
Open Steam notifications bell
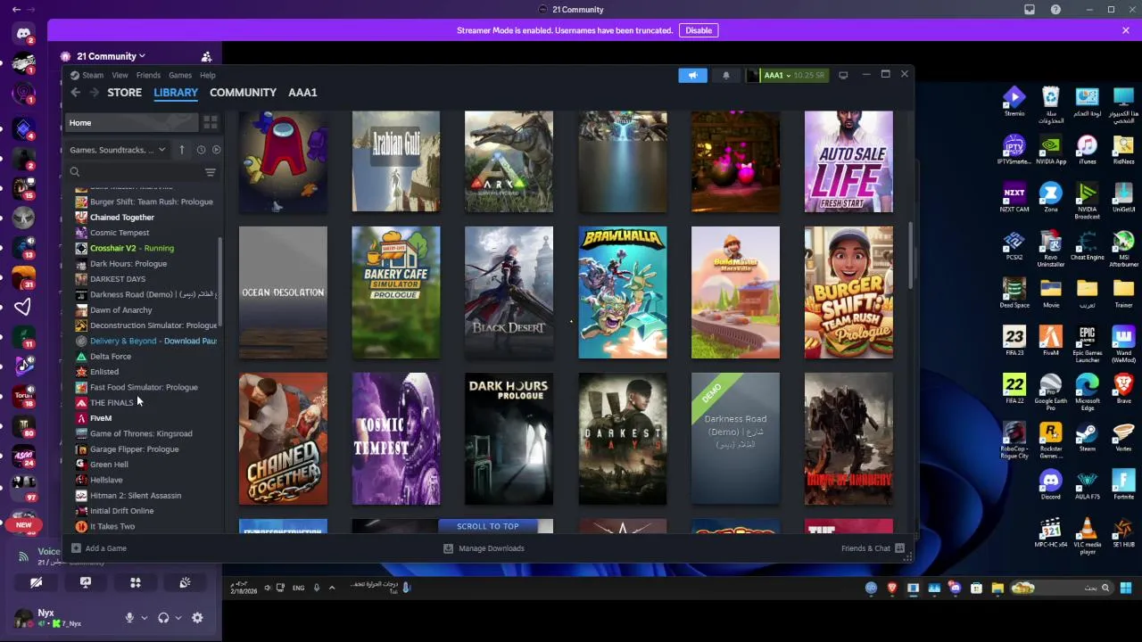pos(726,75)
